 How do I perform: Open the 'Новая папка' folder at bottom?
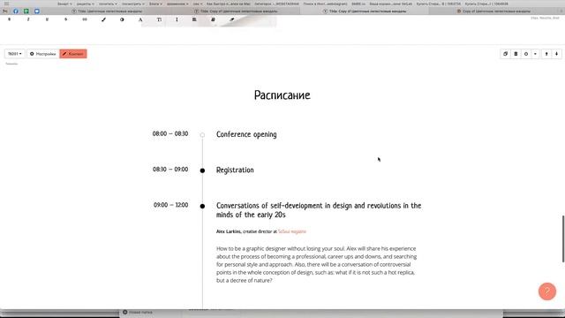(x=138, y=312)
